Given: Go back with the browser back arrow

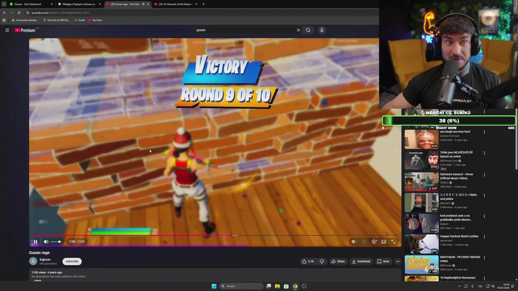Looking at the screenshot, I should tap(4, 13).
